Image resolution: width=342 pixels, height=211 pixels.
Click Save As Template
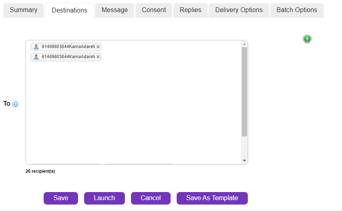click(212, 198)
